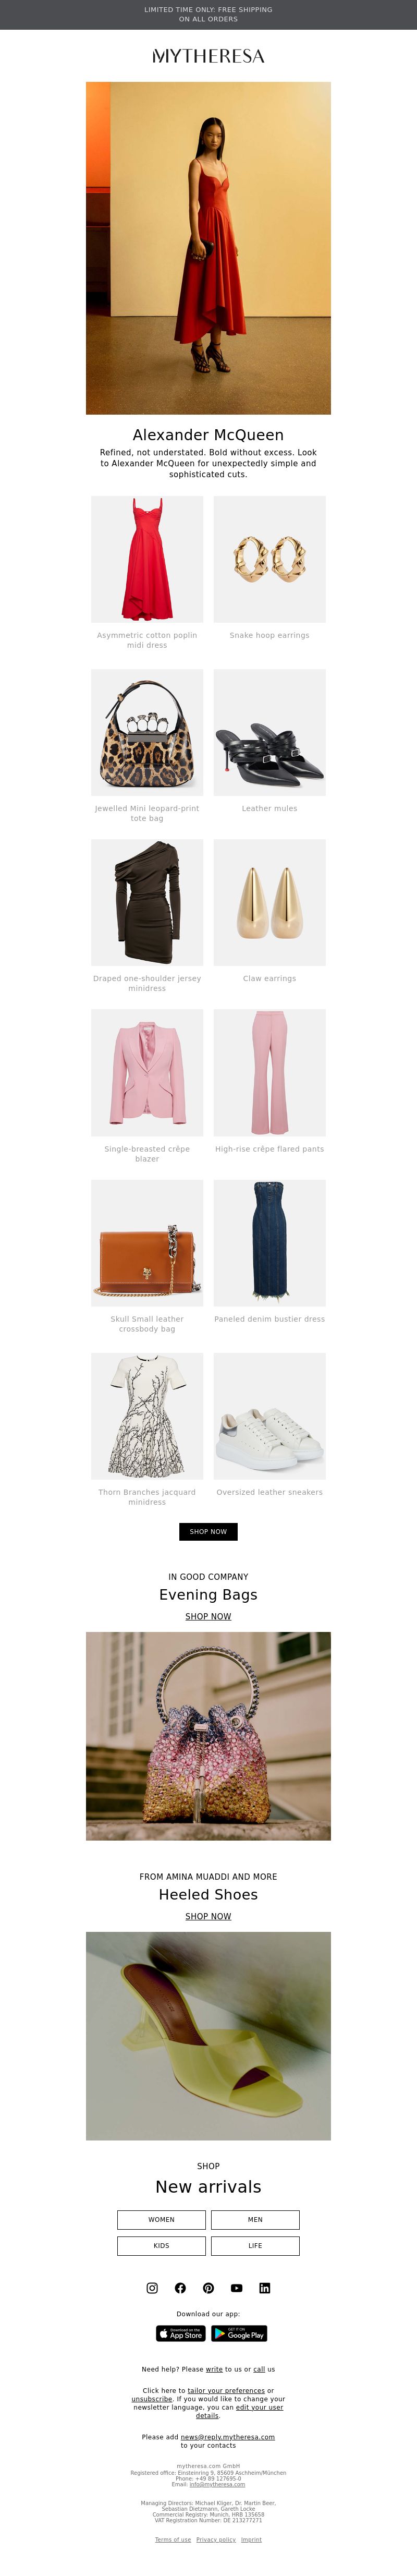Follow the Heeled Shoes SHOP NOW link
Image resolution: width=417 pixels, height=2576 pixels.
[x=208, y=1916]
